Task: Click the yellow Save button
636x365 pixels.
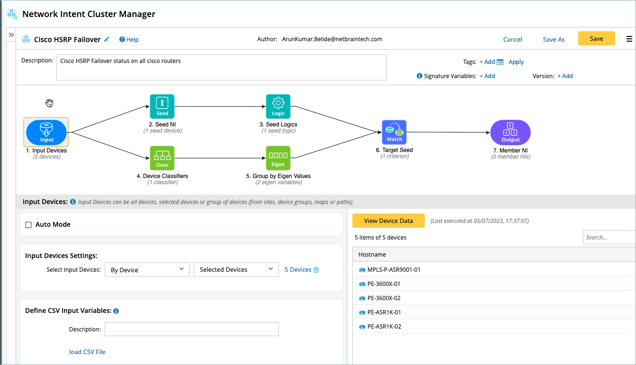Action: [x=596, y=39]
